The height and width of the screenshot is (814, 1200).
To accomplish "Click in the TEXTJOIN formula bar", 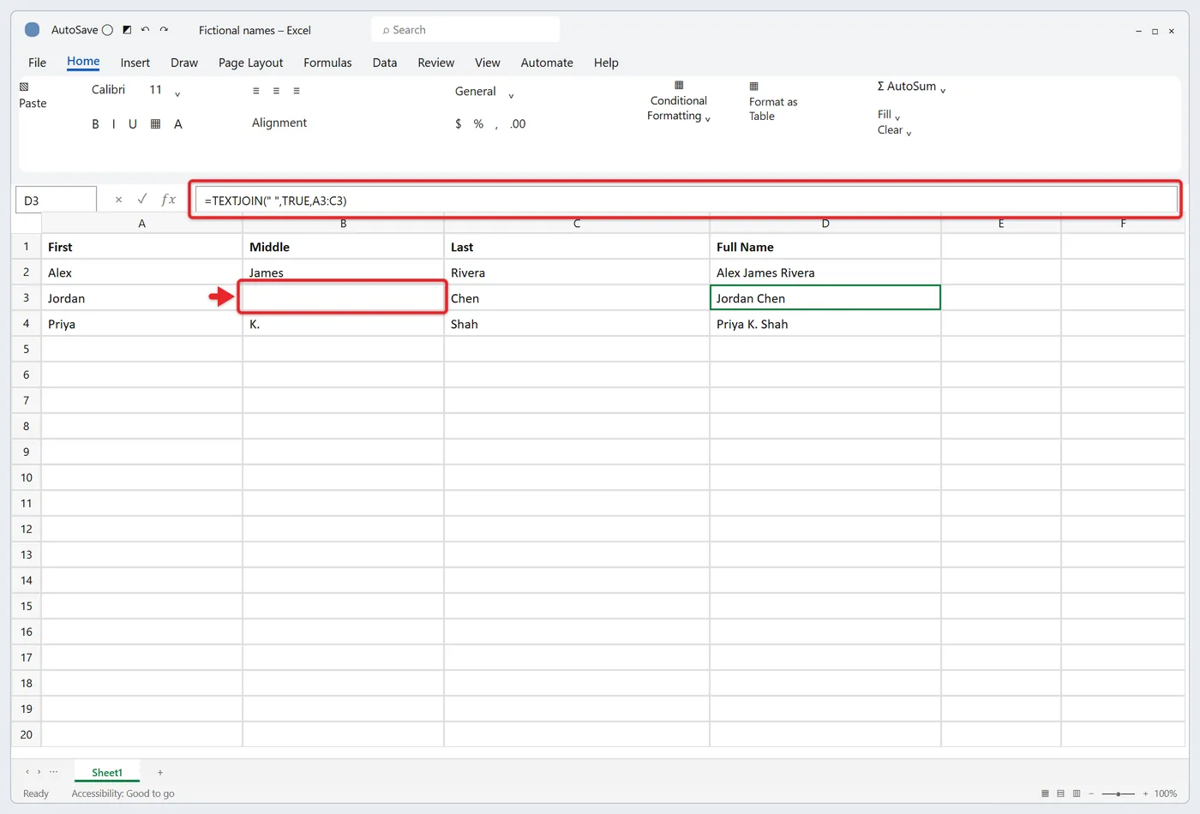I will pyautogui.click(x=686, y=200).
